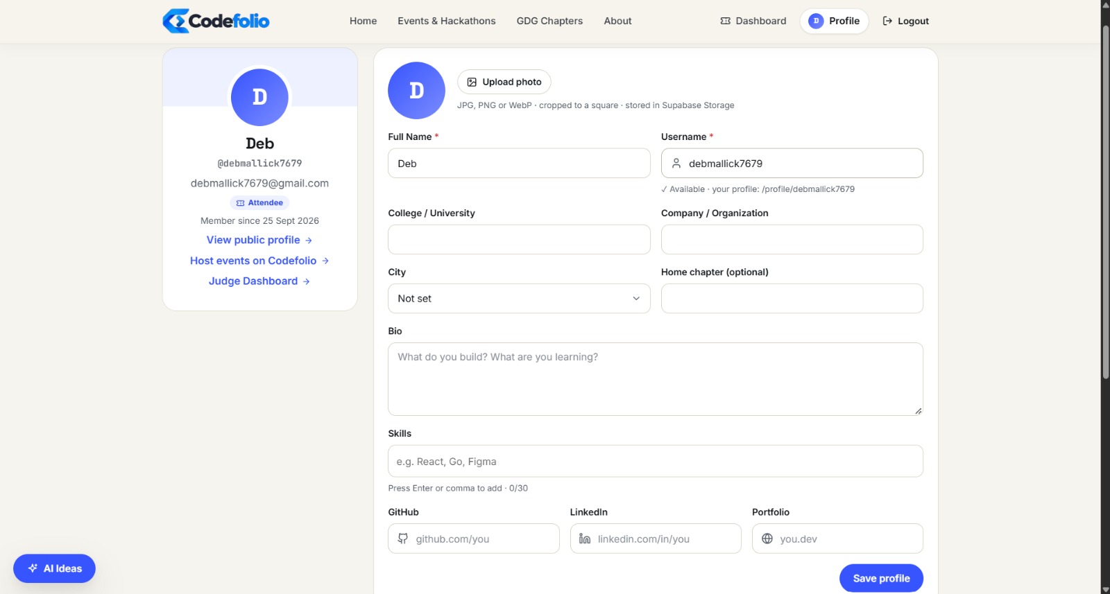Open Events & Hackathons page
The width and height of the screenshot is (1110, 594).
tap(447, 21)
